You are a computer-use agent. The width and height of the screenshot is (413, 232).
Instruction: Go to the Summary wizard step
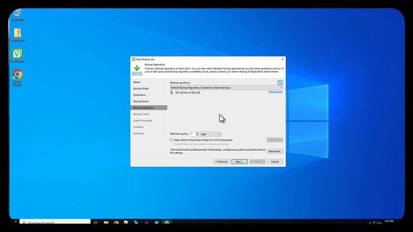pos(139,133)
